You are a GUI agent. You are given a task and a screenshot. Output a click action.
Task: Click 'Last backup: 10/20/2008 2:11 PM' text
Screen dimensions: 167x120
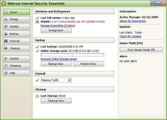tap(62, 47)
